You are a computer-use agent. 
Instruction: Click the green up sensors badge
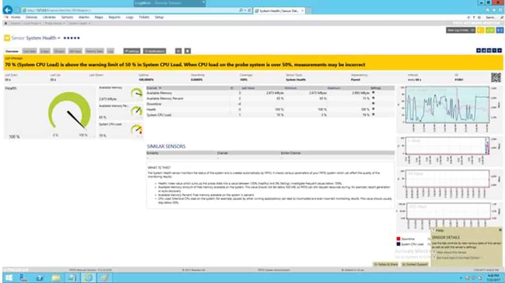(x=490, y=31)
